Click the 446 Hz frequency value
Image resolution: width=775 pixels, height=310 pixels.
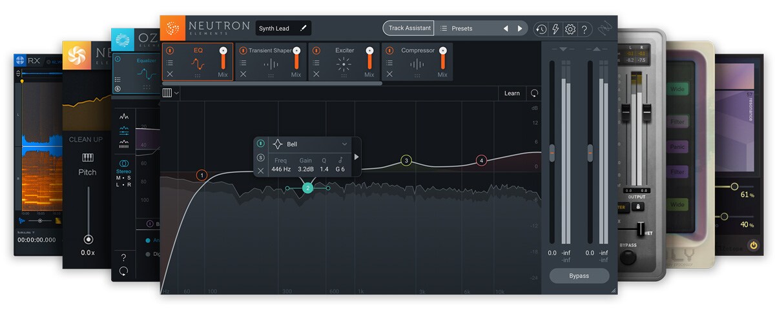pos(281,170)
